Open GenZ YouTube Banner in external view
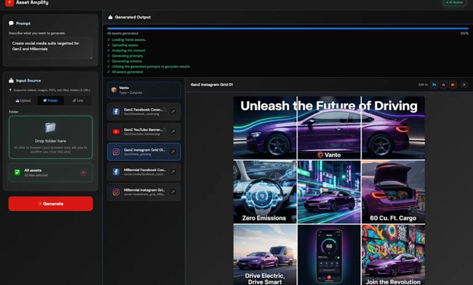 click(173, 132)
